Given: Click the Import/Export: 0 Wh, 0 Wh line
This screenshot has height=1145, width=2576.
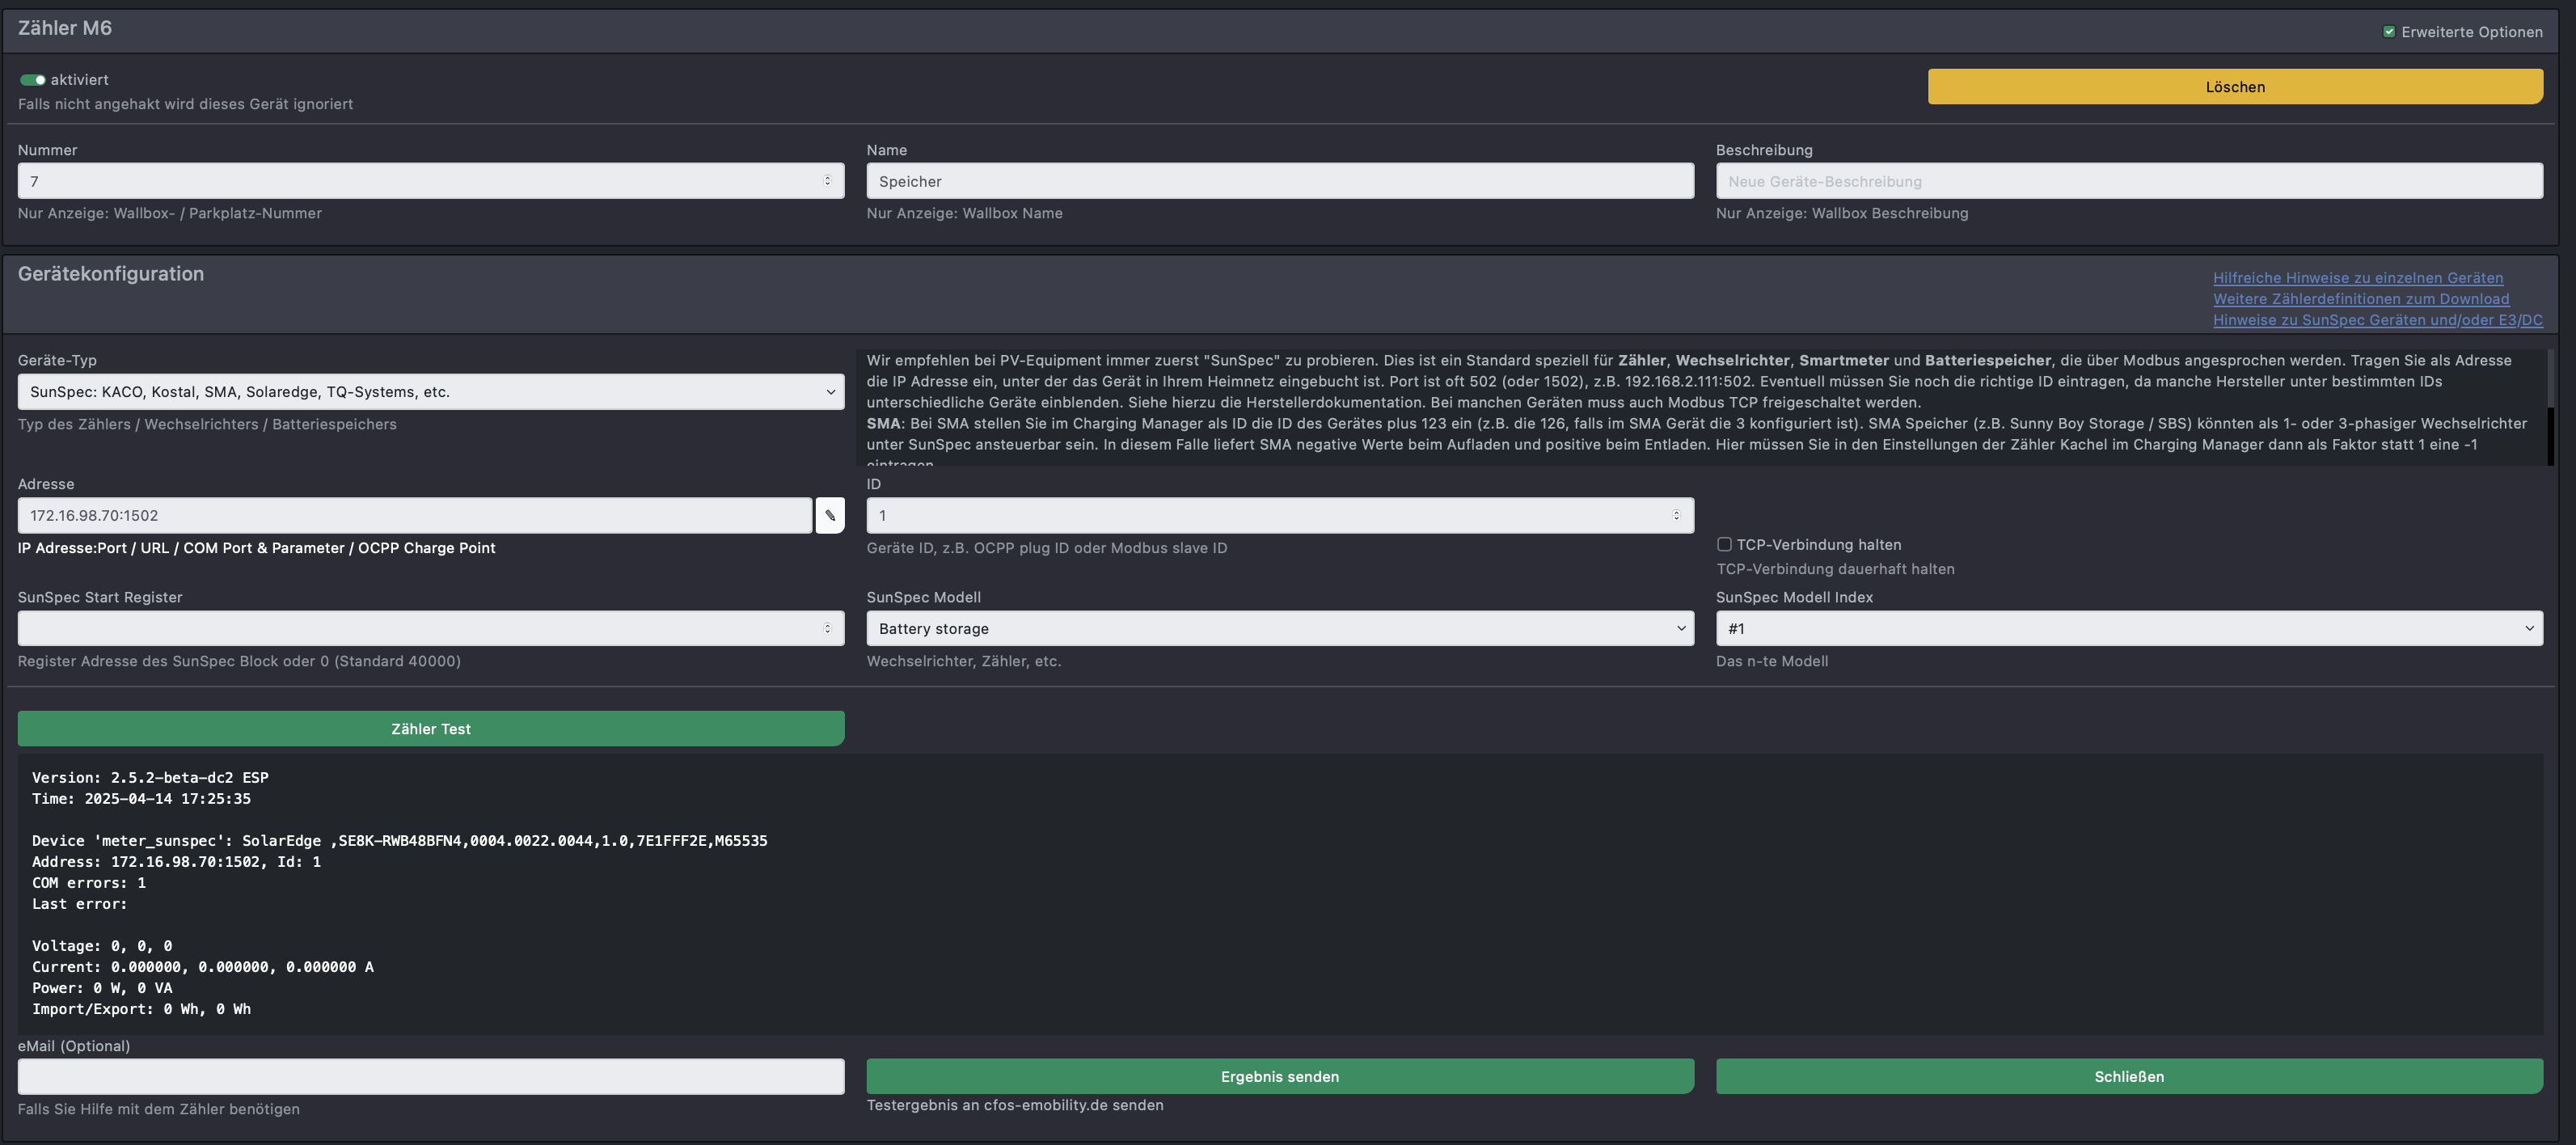Looking at the screenshot, I should (141, 1009).
